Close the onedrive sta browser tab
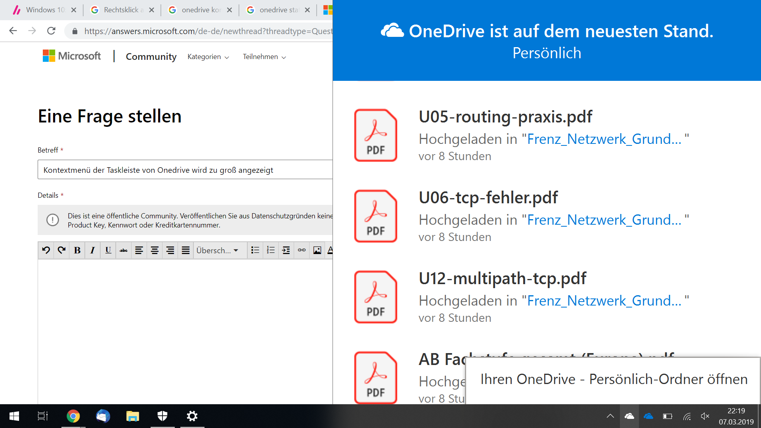 pyautogui.click(x=307, y=10)
